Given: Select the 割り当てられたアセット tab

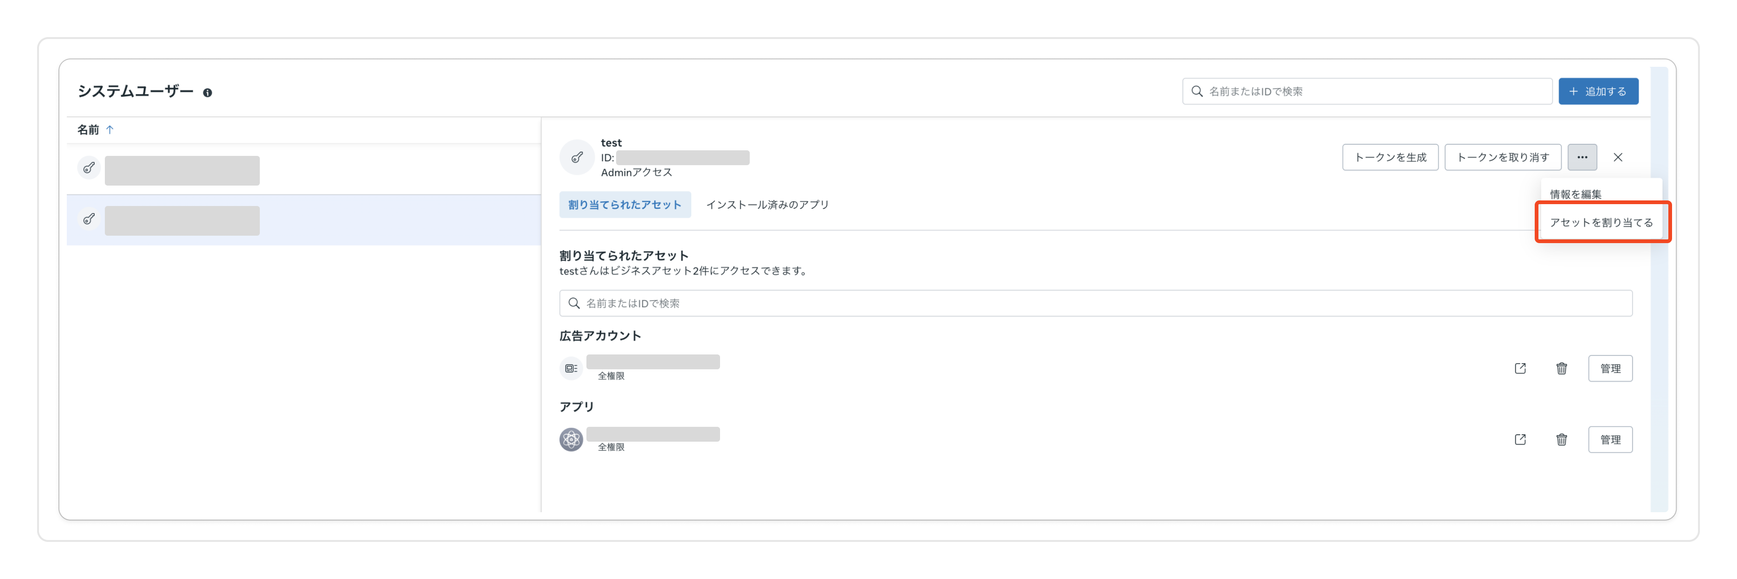Looking at the screenshot, I should 624,205.
